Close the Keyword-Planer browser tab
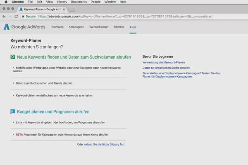This screenshot has width=248, height=165. point(64,9)
